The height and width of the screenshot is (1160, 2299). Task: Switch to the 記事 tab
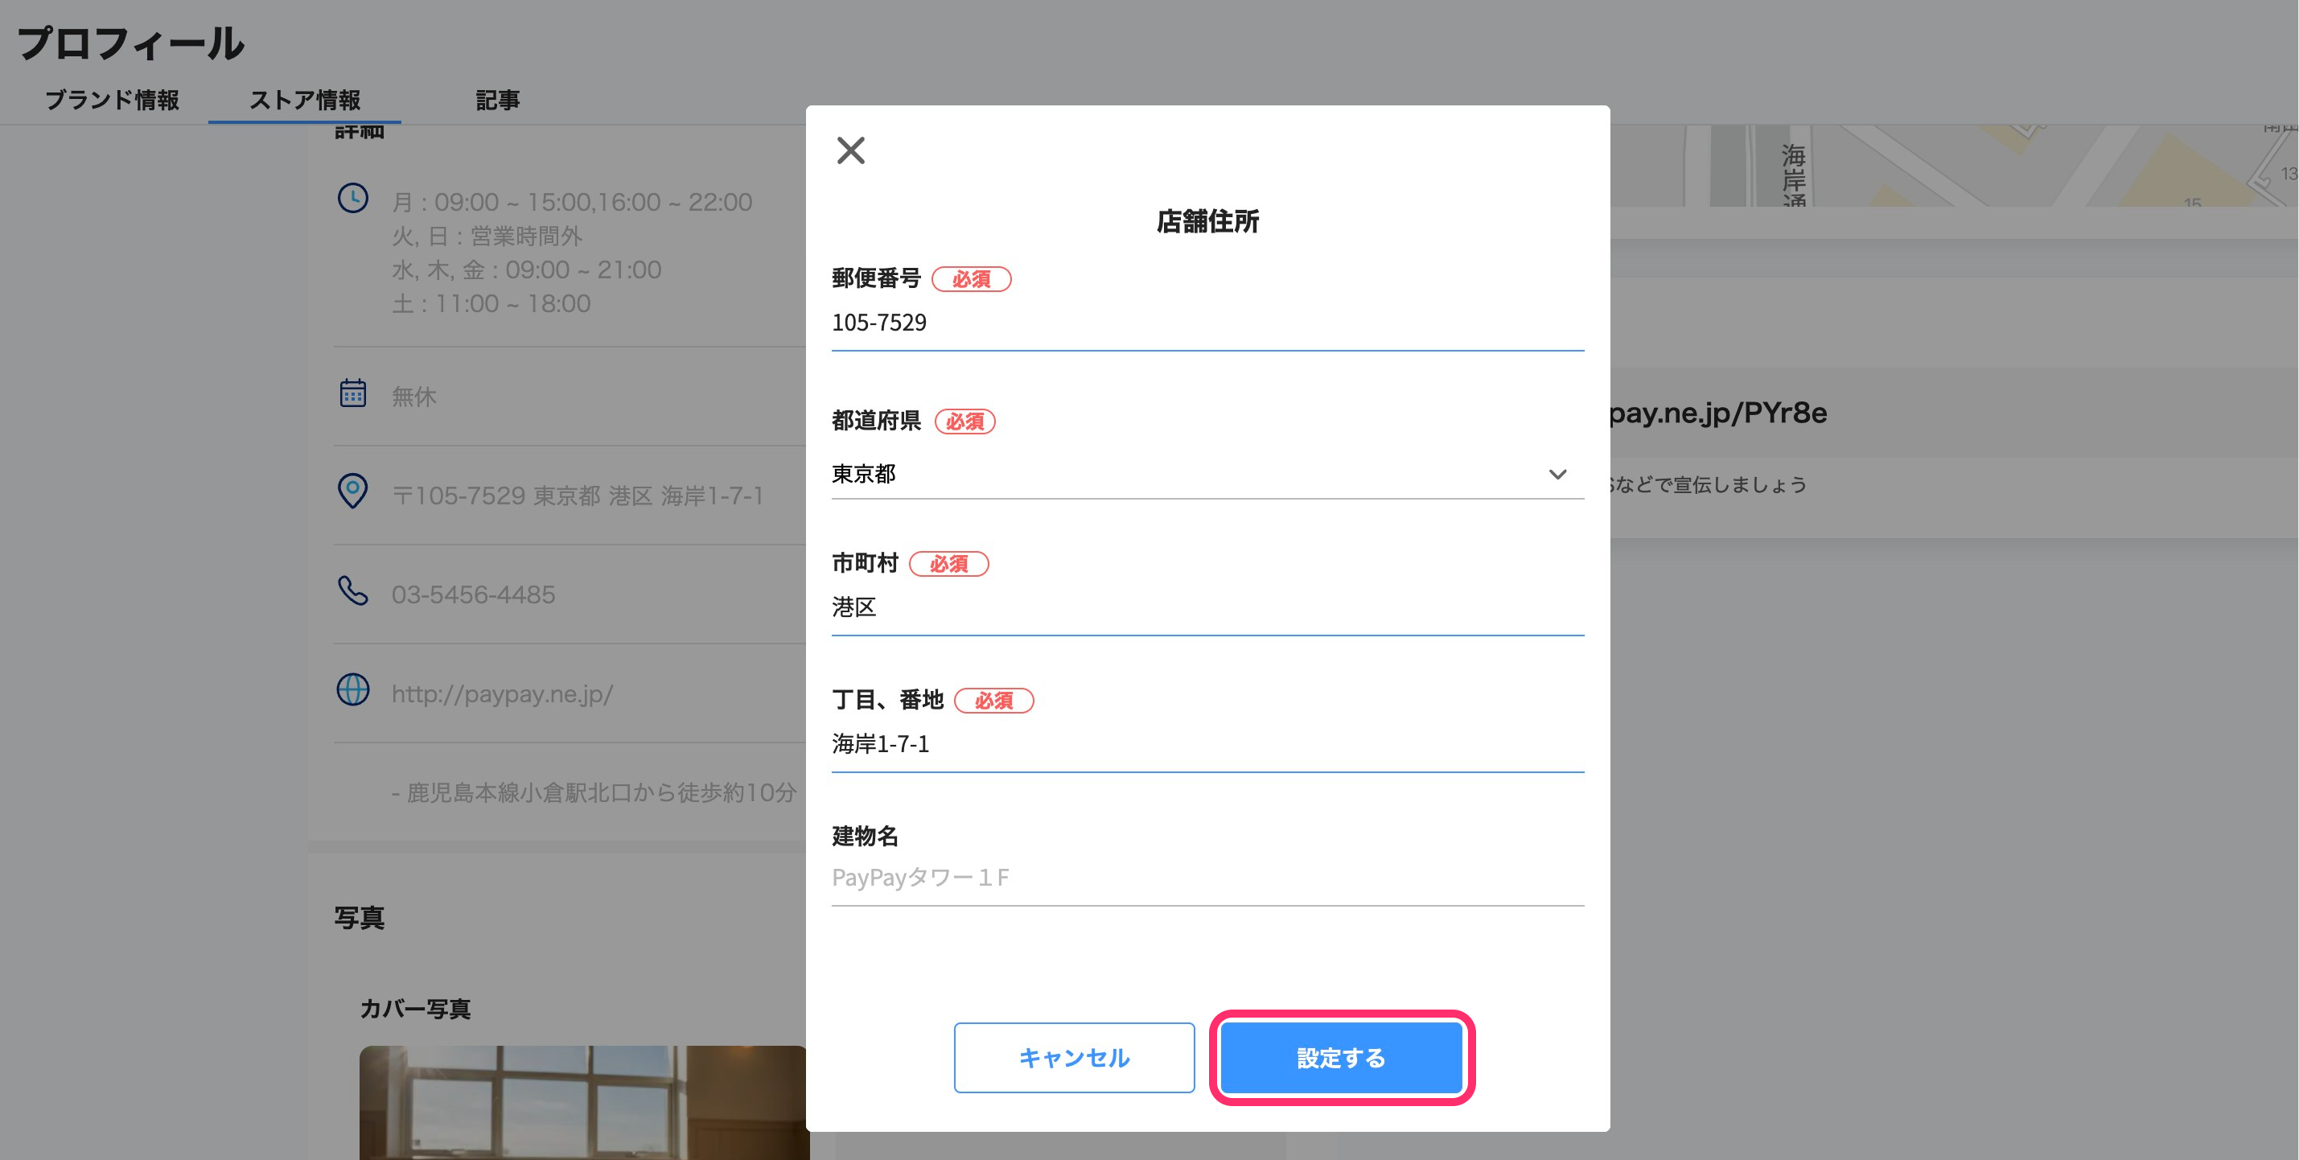tap(497, 100)
